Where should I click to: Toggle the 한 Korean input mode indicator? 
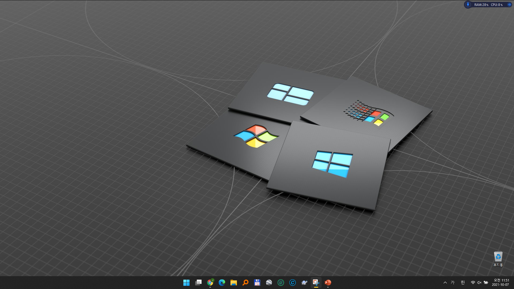tap(463, 283)
